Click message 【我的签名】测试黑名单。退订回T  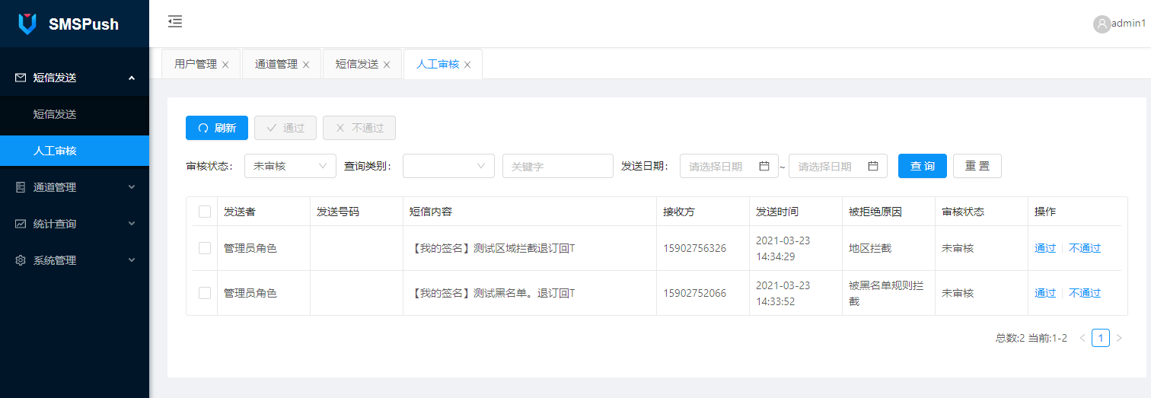coord(492,293)
